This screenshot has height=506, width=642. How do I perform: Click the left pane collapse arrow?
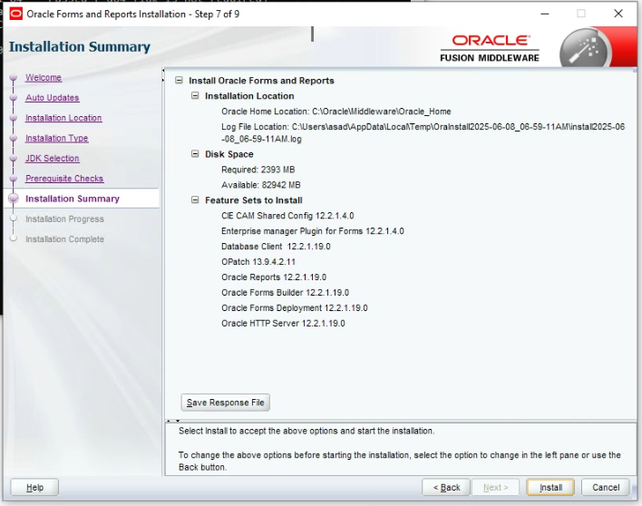tap(163, 71)
